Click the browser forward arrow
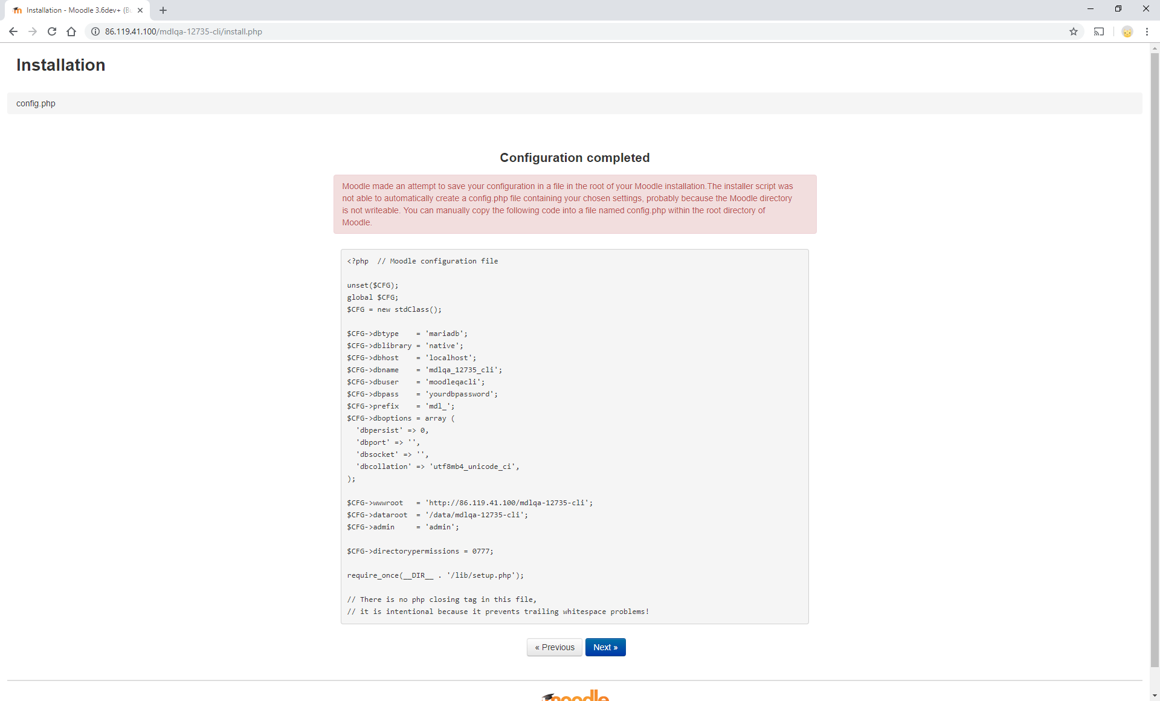This screenshot has width=1160, height=701. coord(33,31)
